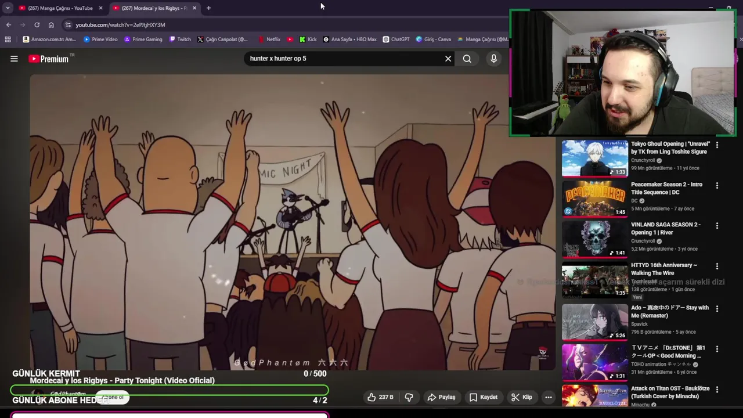Open options menu for Ado video
The image size is (743, 418).
(717, 309)
